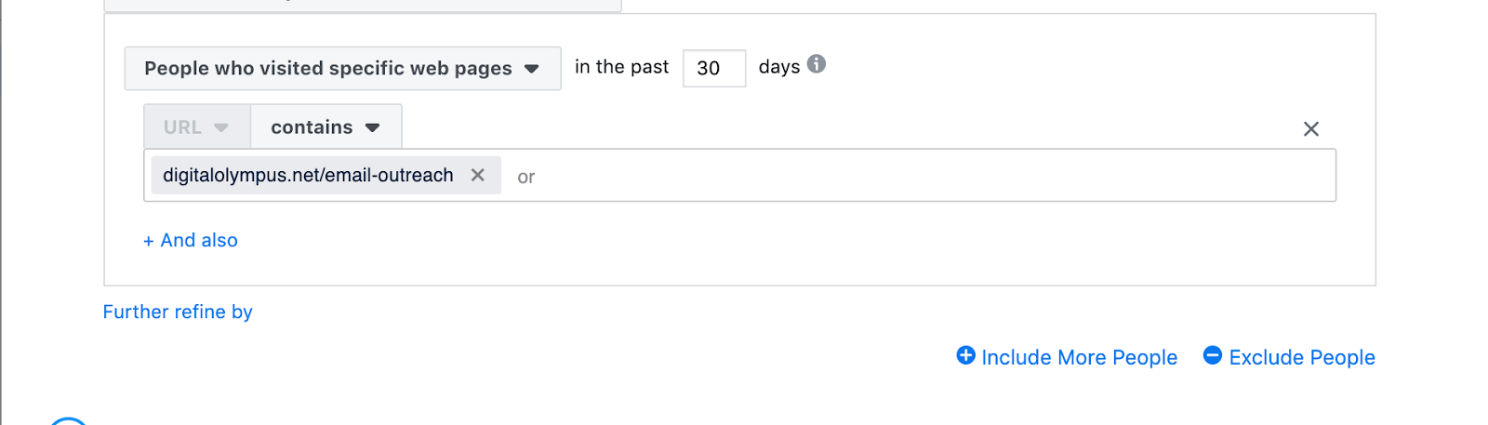Open the "Further refine by" link
Screen dimensions: 1488x425
pyautogui.click(x=178, y=312)
